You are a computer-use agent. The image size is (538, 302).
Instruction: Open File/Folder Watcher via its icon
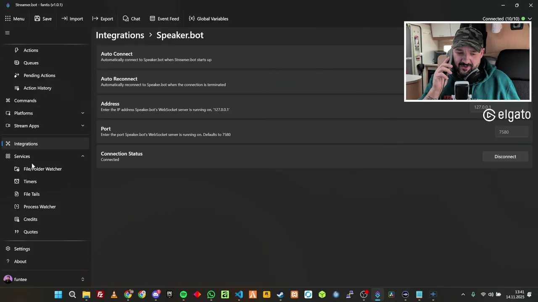coord(16,169)
